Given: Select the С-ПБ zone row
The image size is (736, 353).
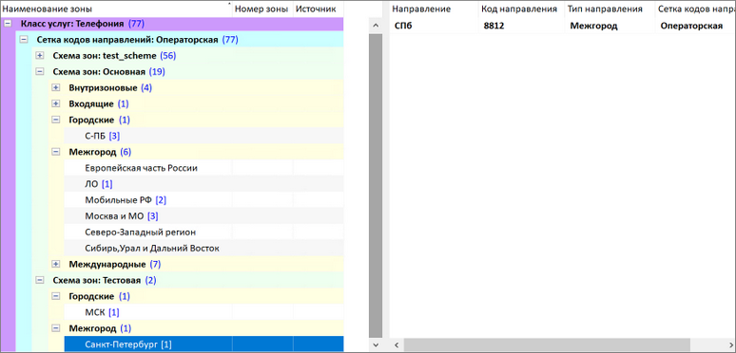Looking at the screenshot, I should pos(203,136).
